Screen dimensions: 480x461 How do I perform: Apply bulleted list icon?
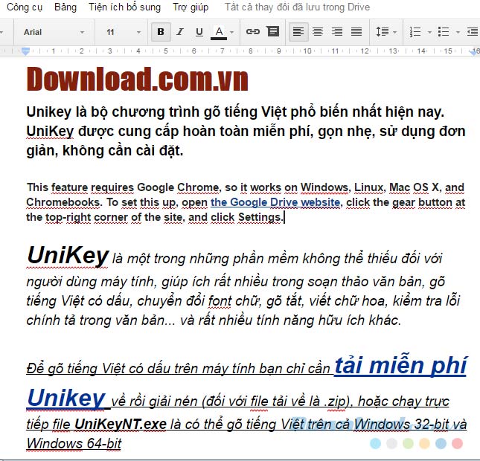point(444,31)
